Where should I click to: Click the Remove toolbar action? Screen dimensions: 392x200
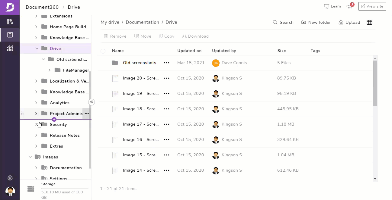115,36
